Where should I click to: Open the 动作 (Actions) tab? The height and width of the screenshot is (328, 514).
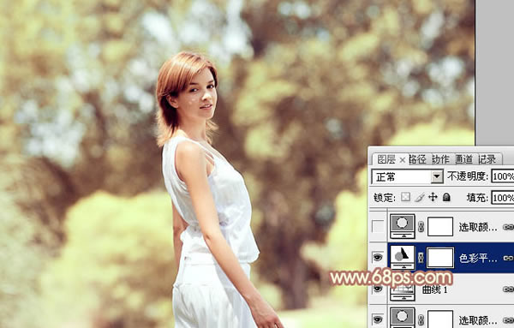[x=440, y=159]
